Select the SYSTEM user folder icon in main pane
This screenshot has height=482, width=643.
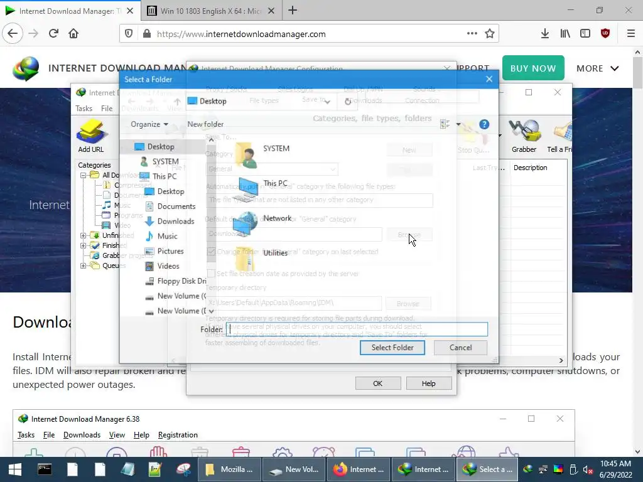[246, 156]
